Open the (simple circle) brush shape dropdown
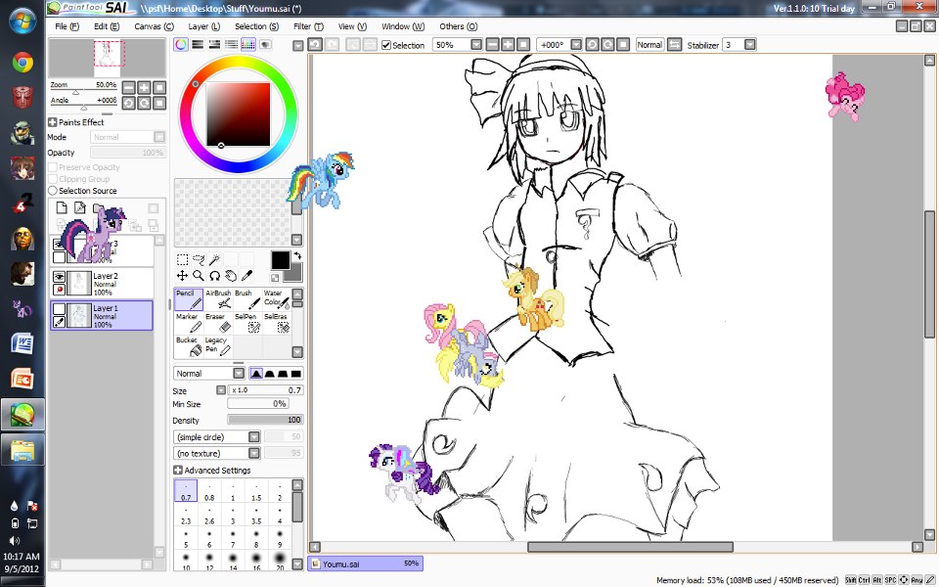Image resolution: width=939 pixels, height=587 pixels. tap(254, 437)
